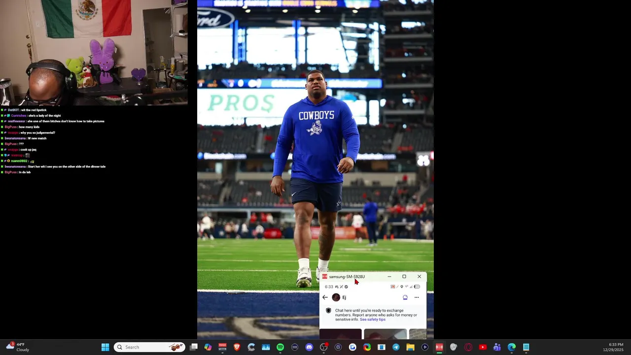Open Telegram from the taskbar

(396, 347)
